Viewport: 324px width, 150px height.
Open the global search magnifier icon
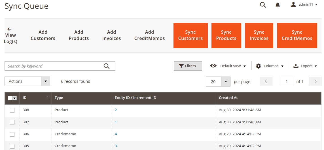tap(263, 5)
